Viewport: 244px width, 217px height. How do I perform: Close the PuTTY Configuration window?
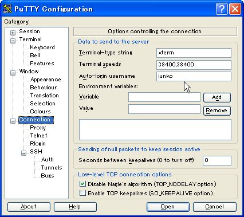click(x=235, y=9)
